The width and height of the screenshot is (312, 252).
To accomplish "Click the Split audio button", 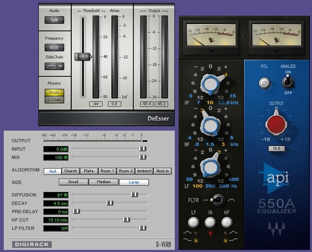I will (54, 20).
